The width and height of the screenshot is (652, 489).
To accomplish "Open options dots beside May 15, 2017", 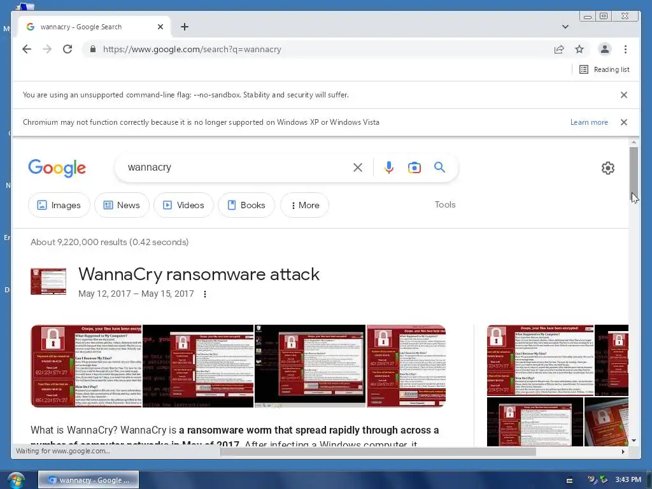I will (205, 294).
